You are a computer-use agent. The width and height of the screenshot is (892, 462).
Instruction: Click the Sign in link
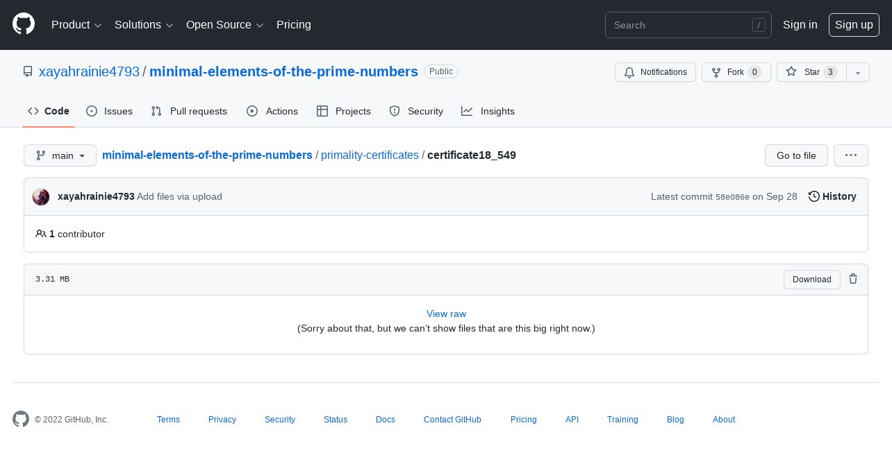800,25
